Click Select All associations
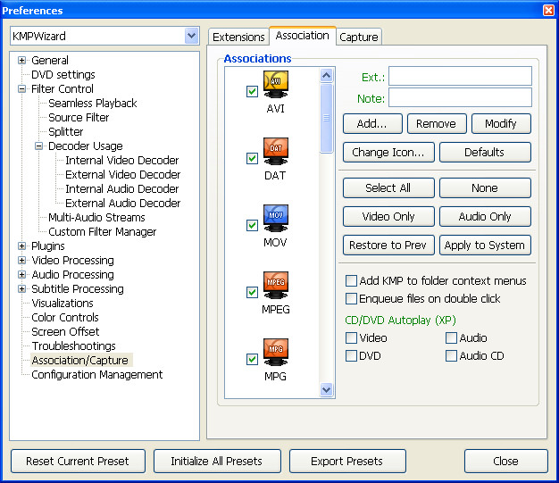This screenshot has height=483, width=559. coord(388,187)
